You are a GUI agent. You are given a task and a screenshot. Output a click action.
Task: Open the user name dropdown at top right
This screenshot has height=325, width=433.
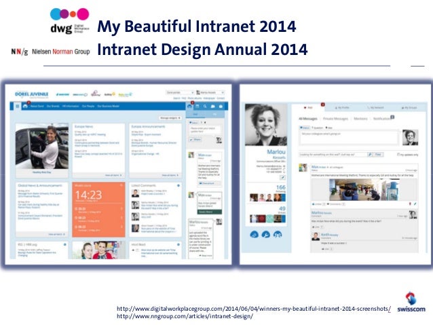coord(210,92)
